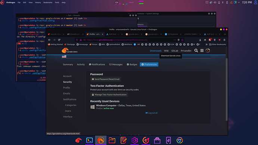
Task: Open Categories in preferences sidebar
Action: [x=71, y=105]
